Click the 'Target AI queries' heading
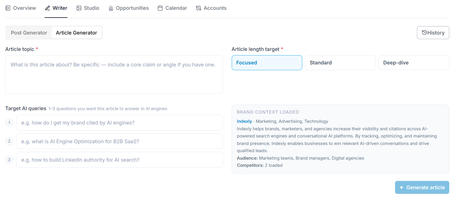Viewport: 453px width, 197px height. click(x=26, y=108)
